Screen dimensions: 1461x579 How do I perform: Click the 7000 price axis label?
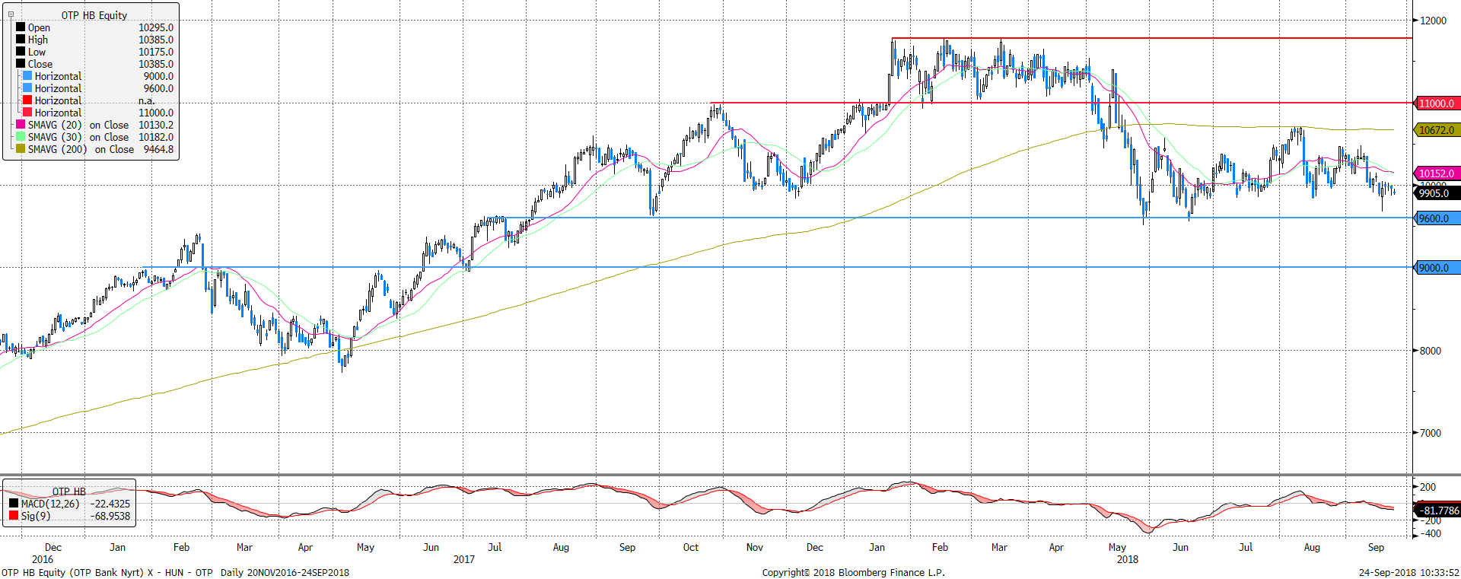1431,433
